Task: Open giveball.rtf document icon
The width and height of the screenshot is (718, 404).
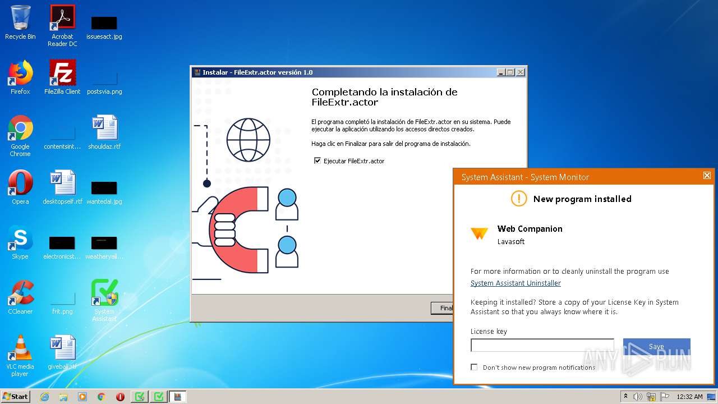Action: coord(62,352)
